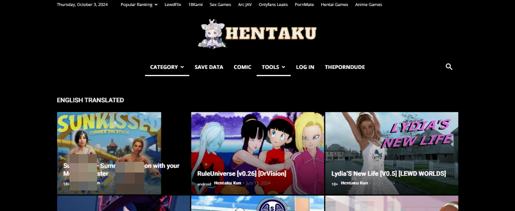
Task: Click the 18+ tag on Lydia's New Life
Action: (x=335, y=184)
